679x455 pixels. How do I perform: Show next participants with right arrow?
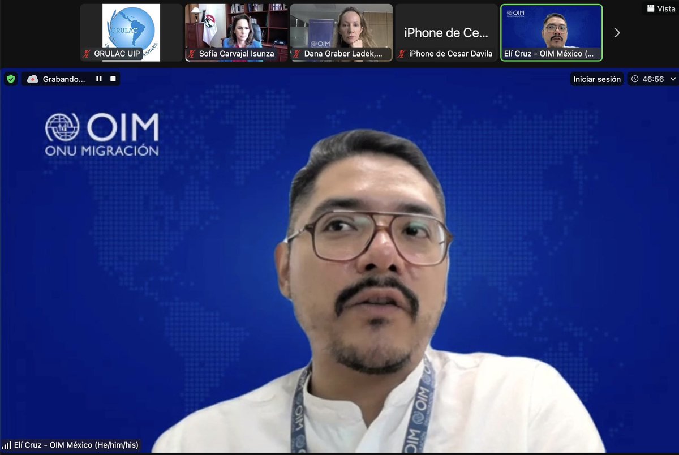(617, 33)
